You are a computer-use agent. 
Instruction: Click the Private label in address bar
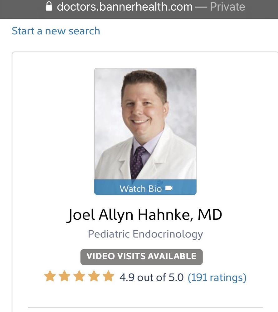point(227,7)
